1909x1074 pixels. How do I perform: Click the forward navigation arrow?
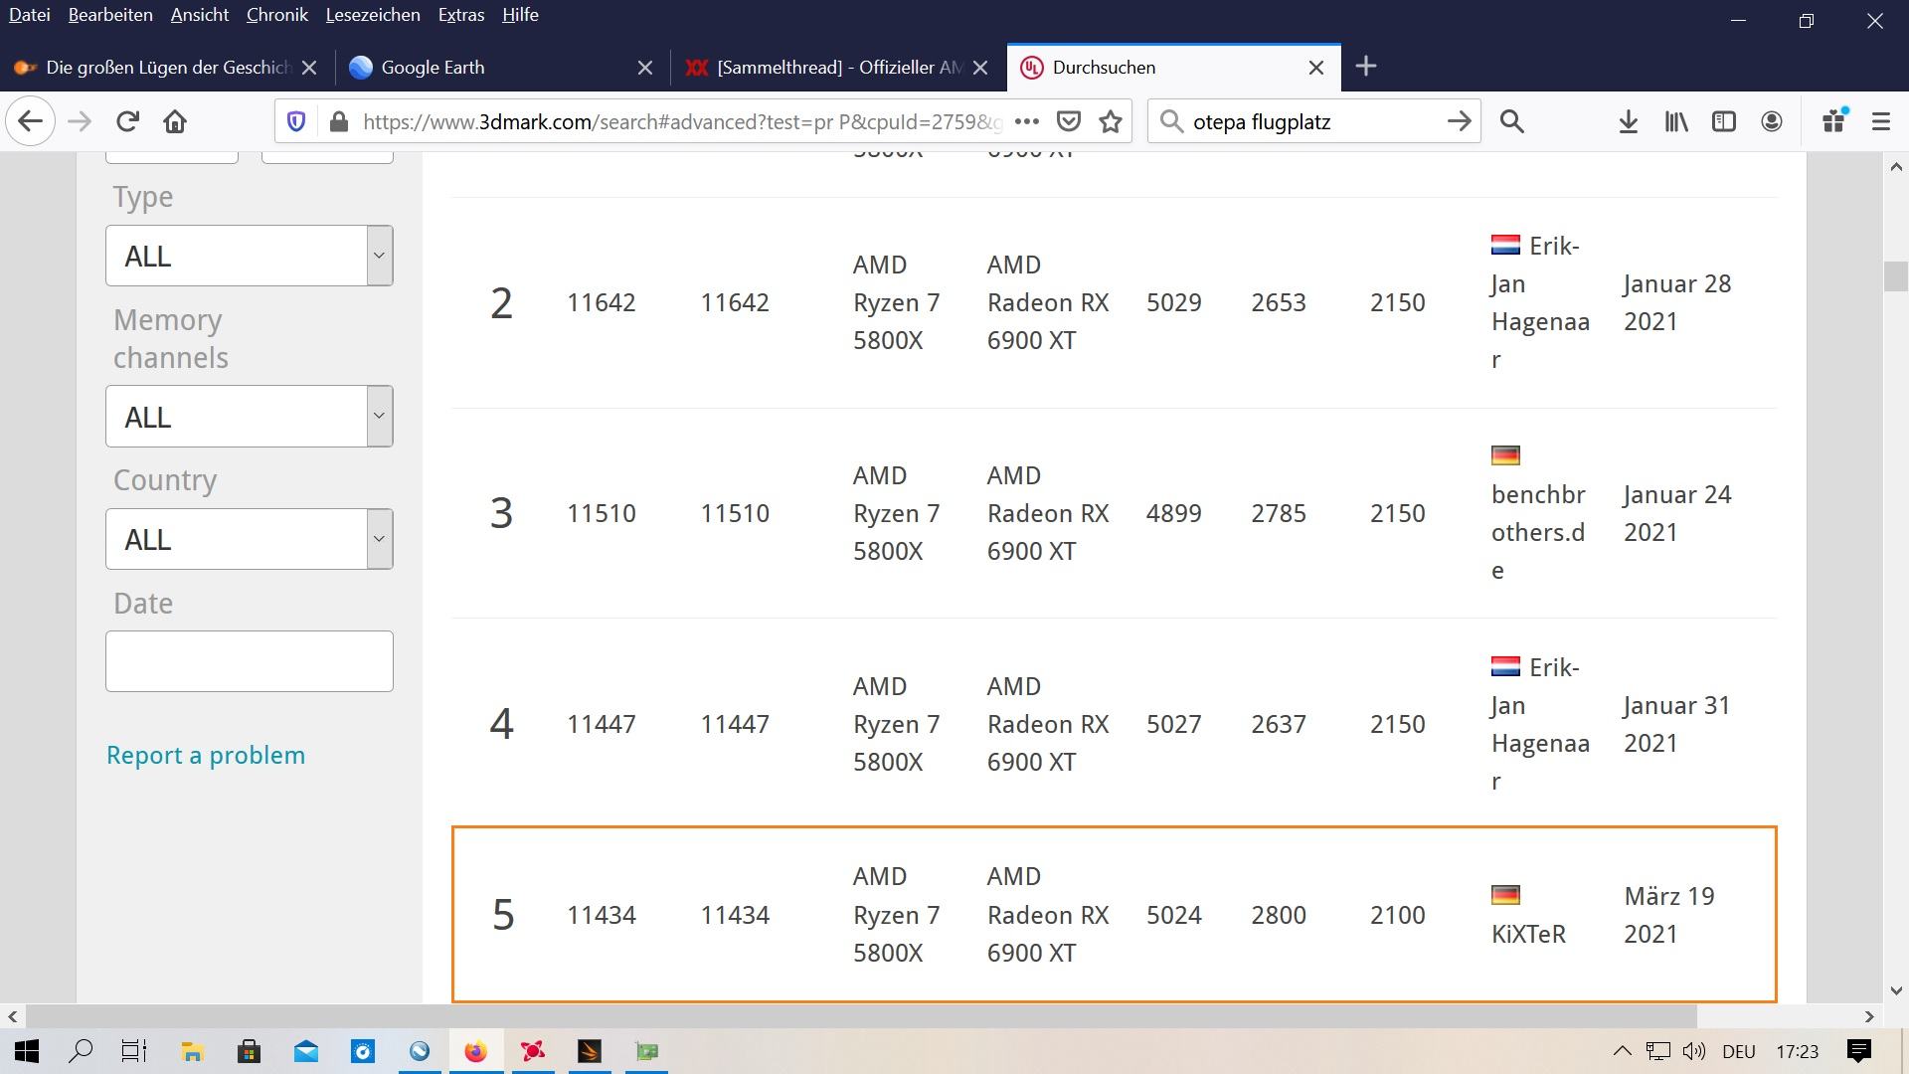click(x=80, y=121)
